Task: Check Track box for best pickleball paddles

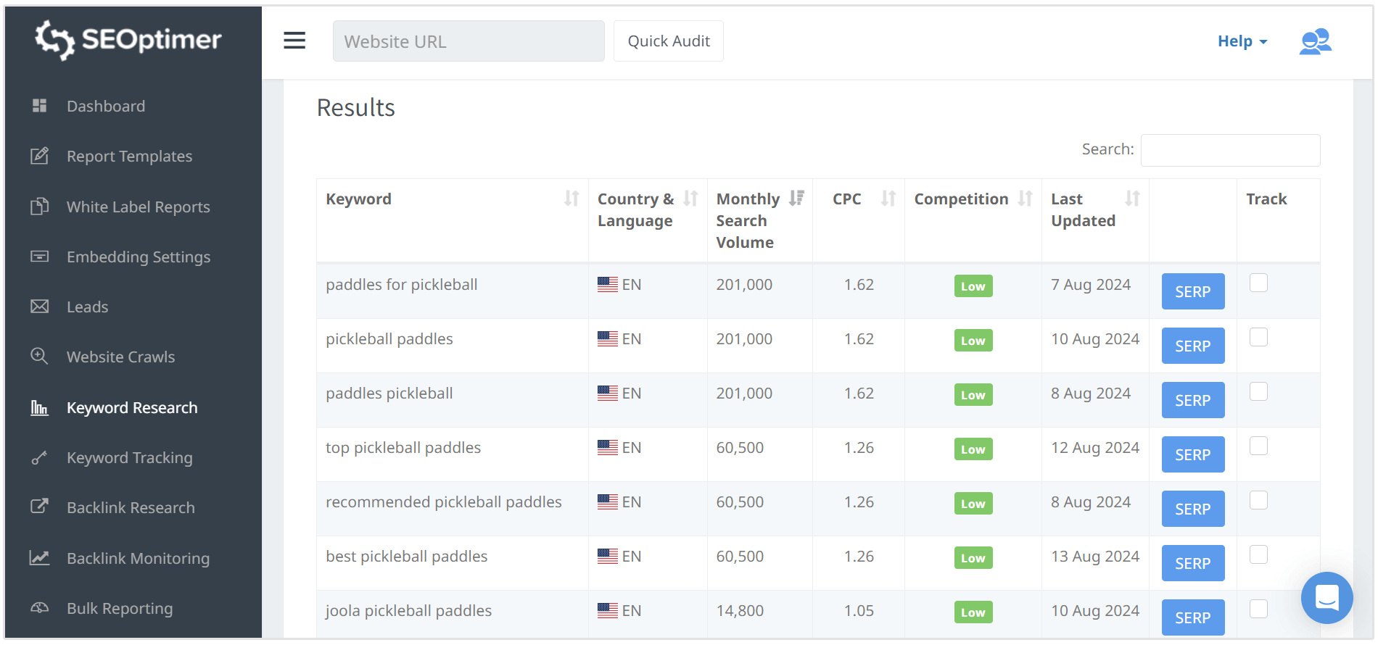Action: pyautogui.click(x=1258, y=554)
